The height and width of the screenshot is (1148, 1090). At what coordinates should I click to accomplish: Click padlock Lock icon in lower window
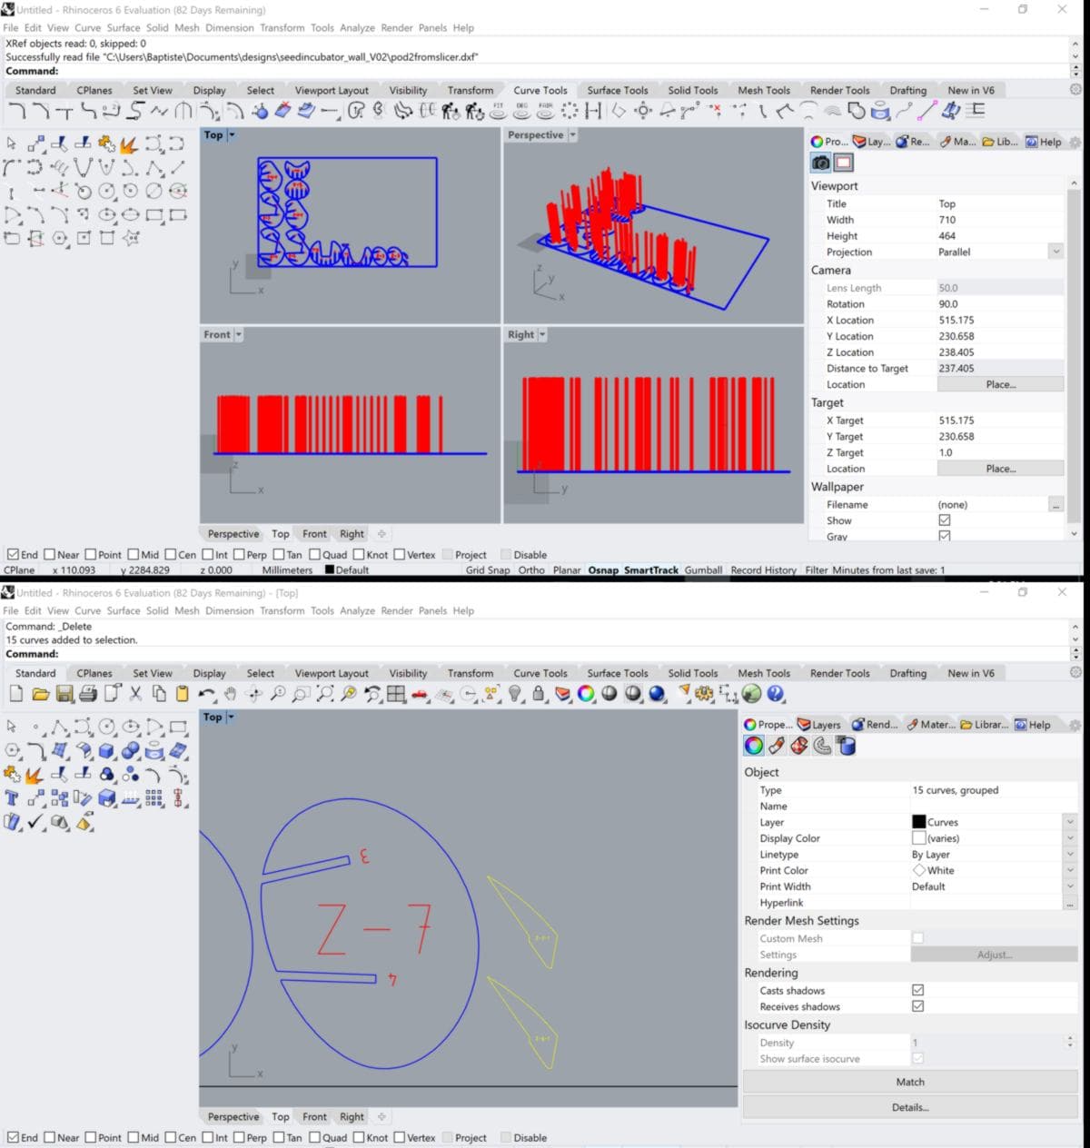539,694
